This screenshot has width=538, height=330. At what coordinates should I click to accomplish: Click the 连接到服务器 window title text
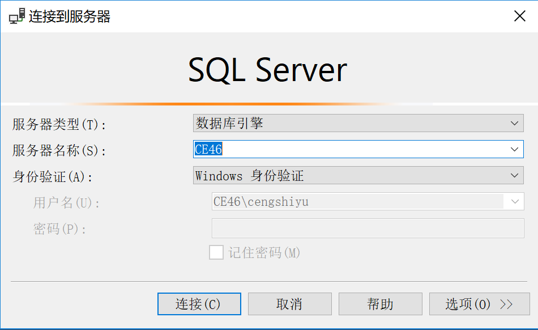point(70,16)
